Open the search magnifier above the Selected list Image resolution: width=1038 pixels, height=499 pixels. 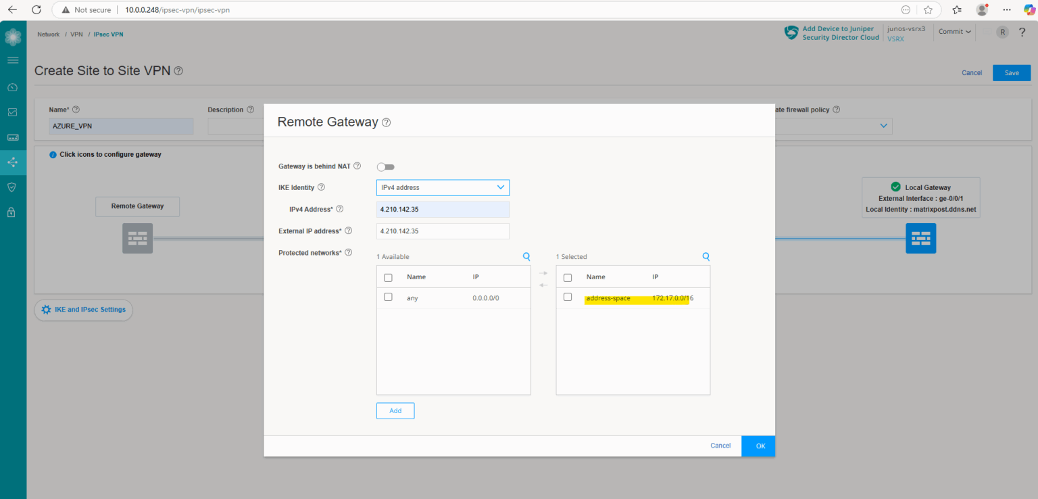click(x=706, y=256)
